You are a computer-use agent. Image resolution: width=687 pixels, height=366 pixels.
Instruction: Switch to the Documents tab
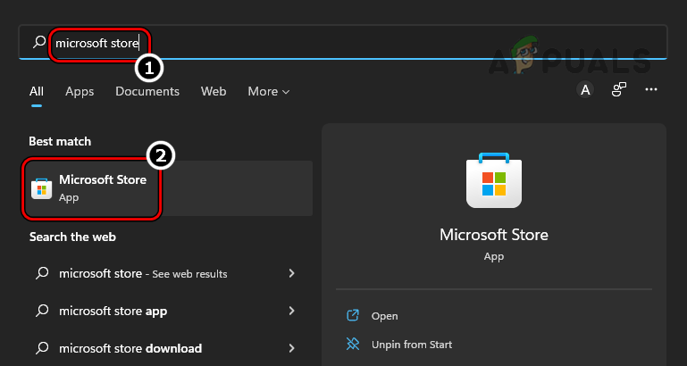click(x=147, y=91)
